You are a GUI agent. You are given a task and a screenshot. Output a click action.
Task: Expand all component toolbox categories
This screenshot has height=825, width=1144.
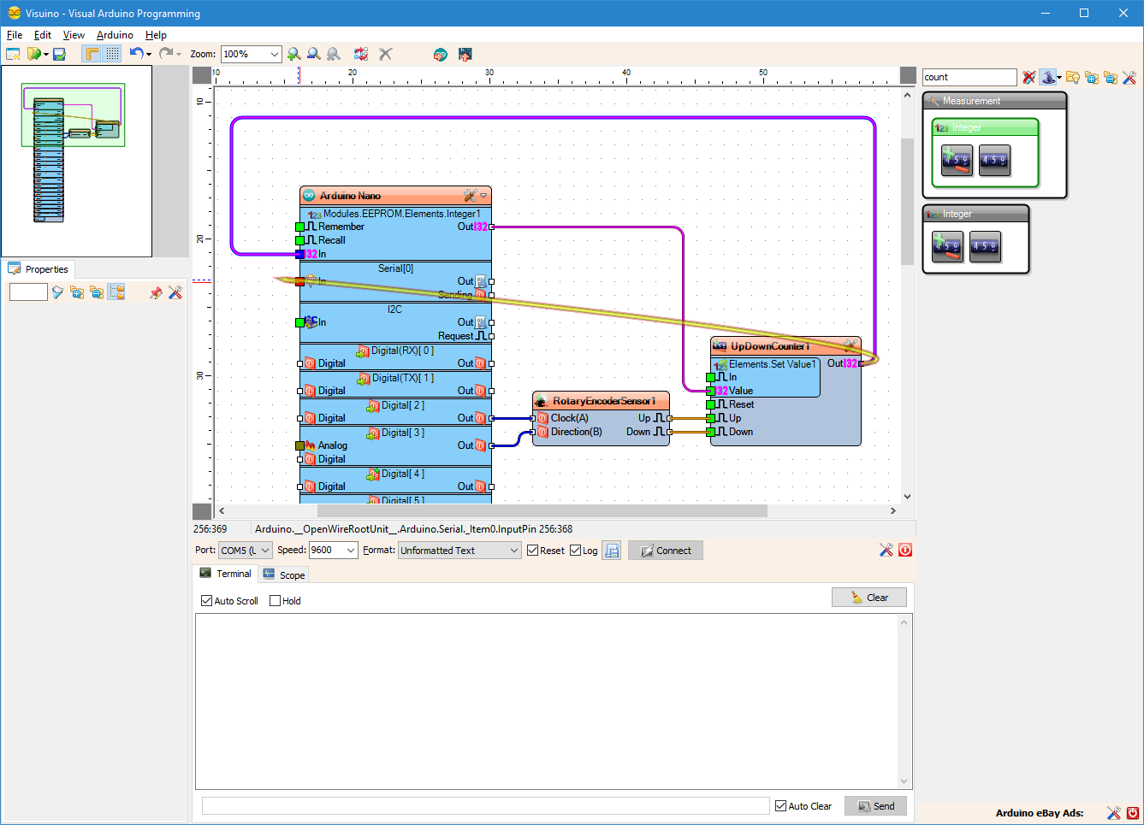(x=1092, y=77)
